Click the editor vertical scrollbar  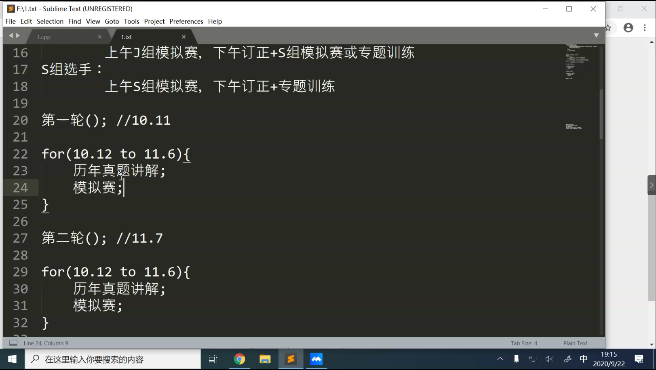point(601,114)
